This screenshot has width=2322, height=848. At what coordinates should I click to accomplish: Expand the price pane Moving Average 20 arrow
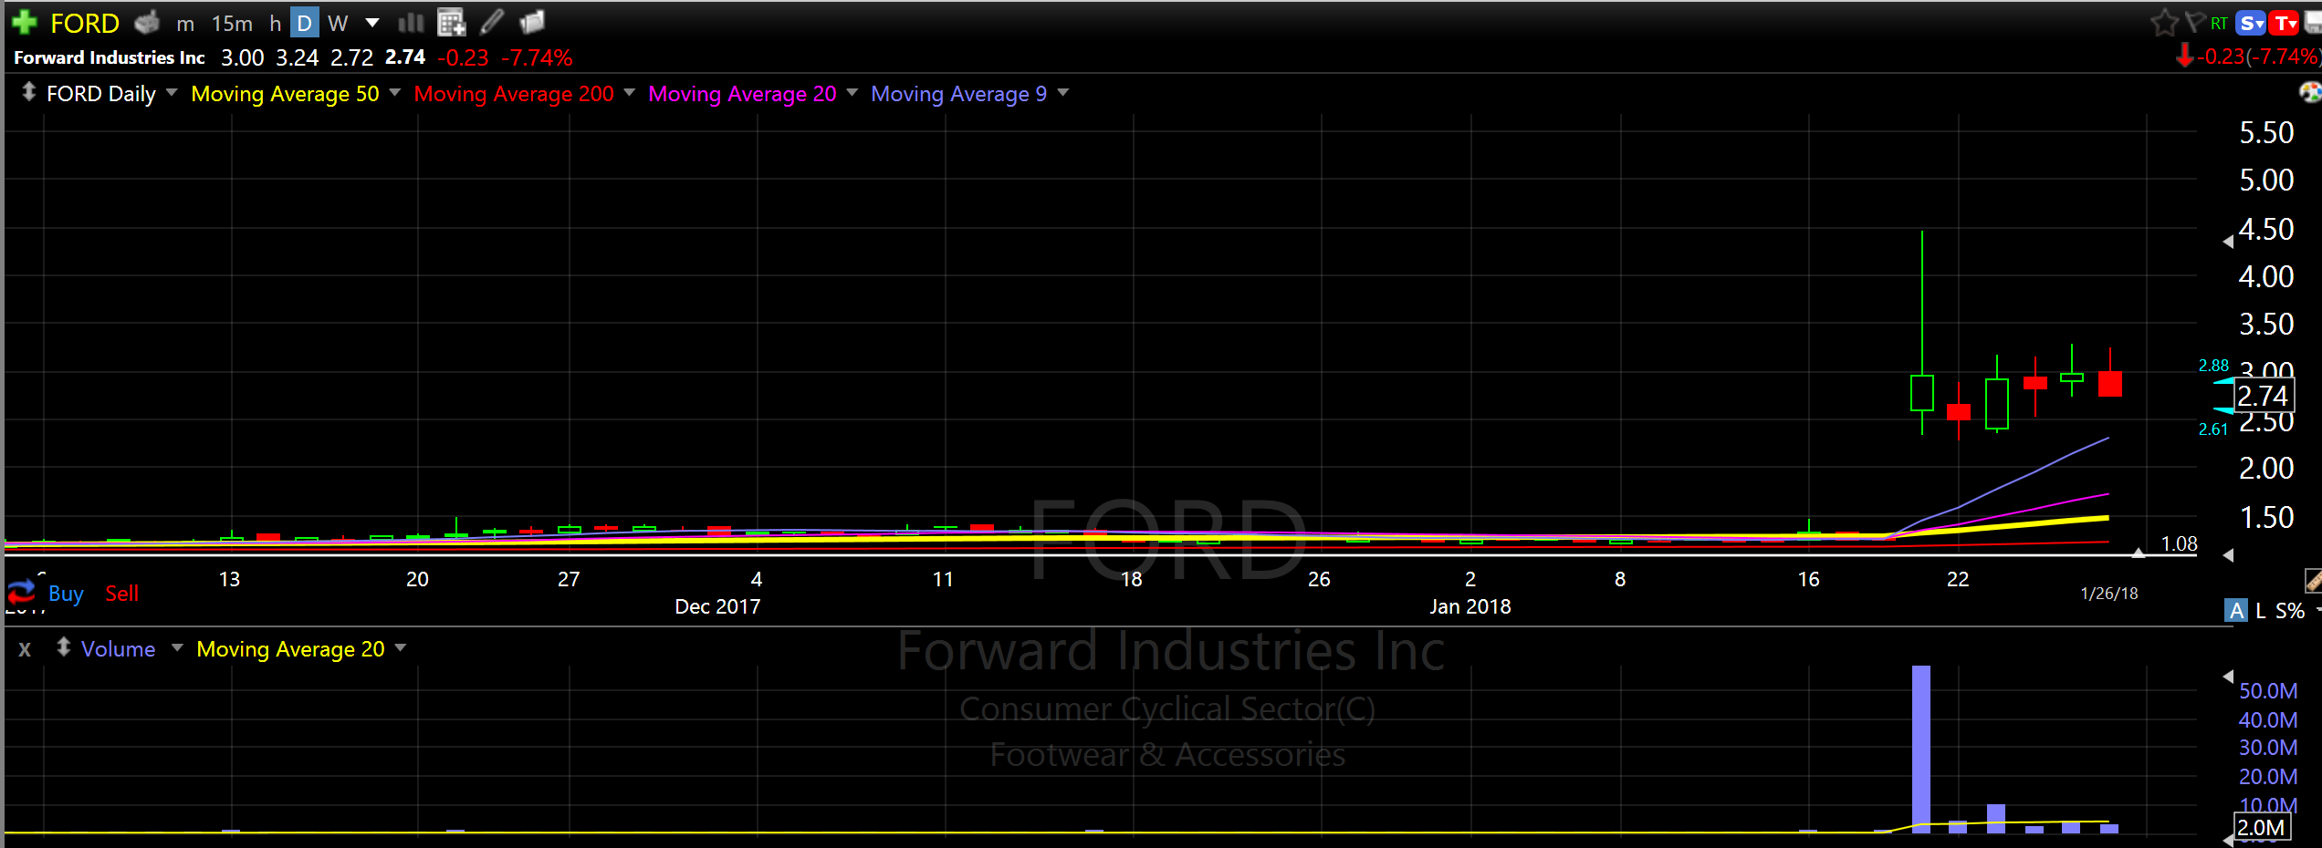(852, 92)
